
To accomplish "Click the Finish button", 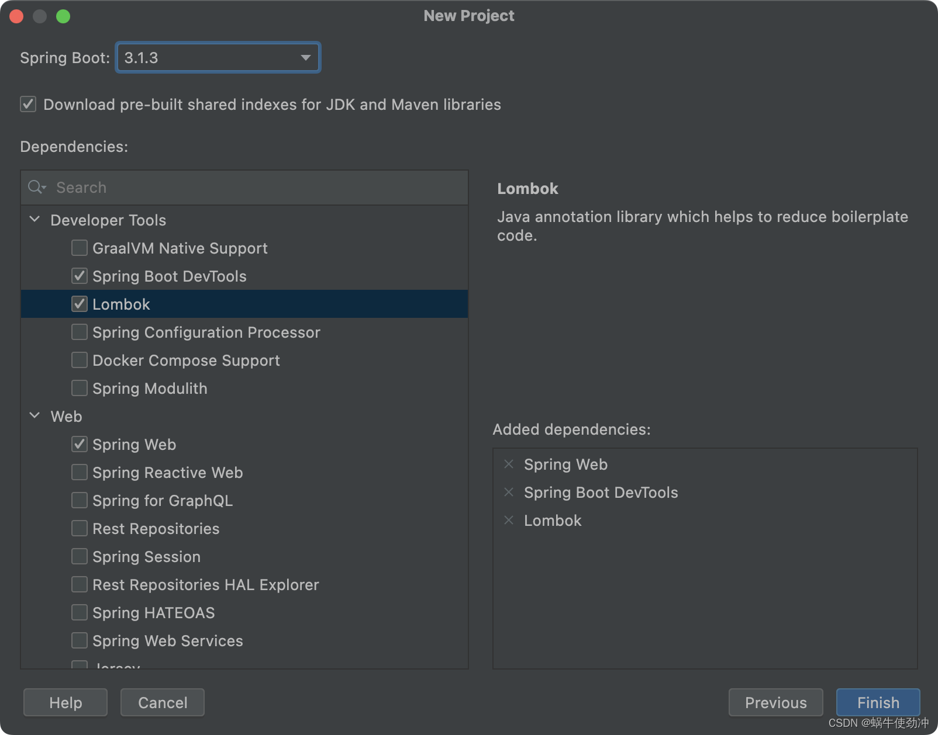I will 878,702.
